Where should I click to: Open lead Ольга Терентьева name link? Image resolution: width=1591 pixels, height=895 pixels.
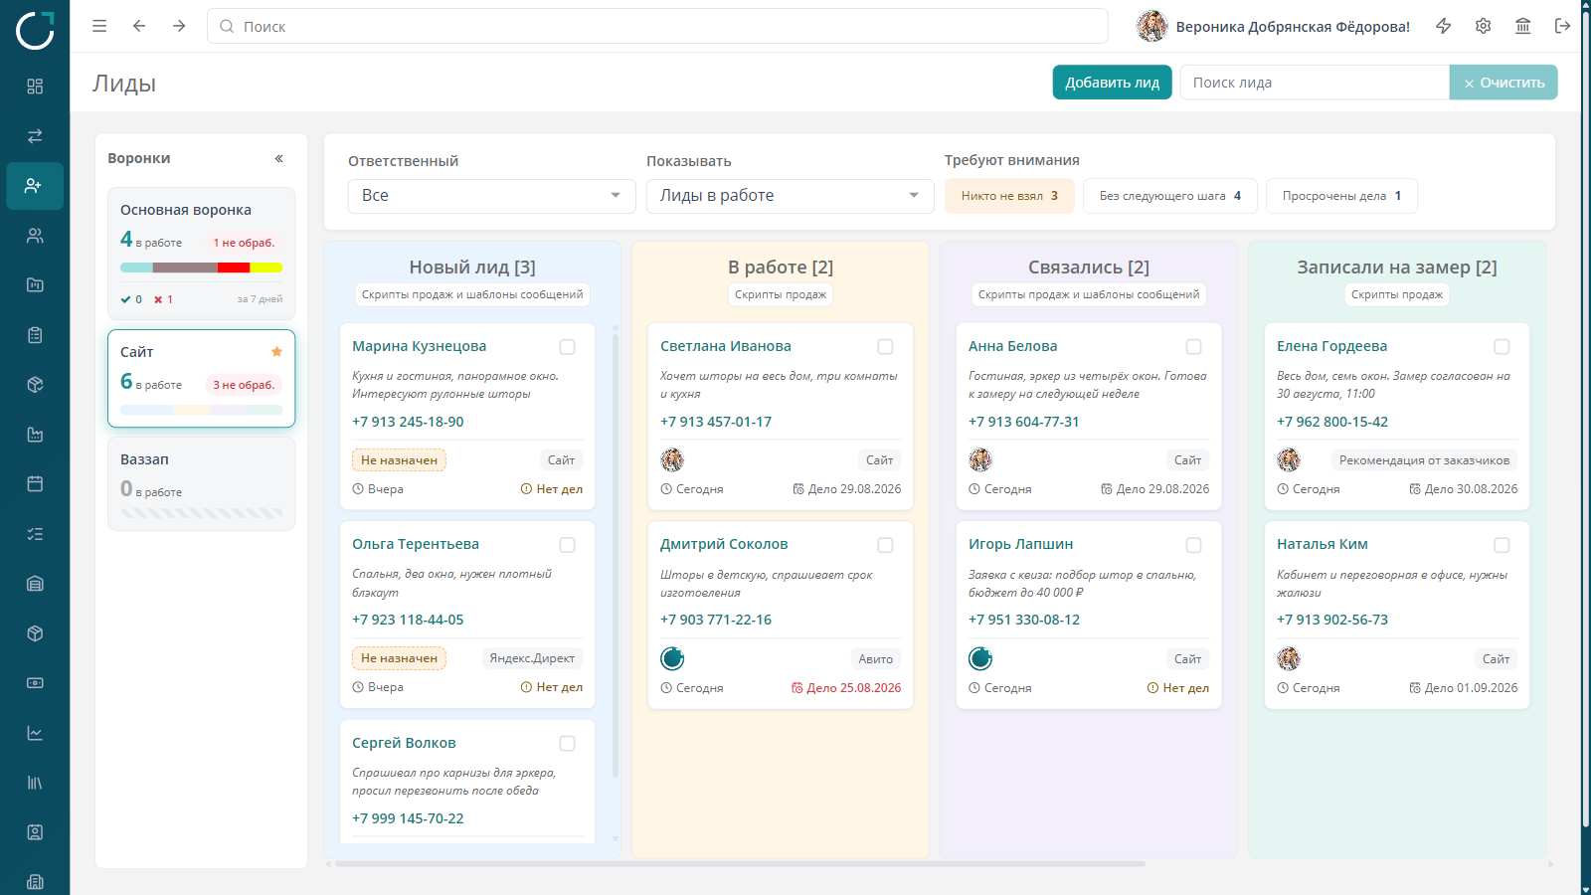point(416,544)
